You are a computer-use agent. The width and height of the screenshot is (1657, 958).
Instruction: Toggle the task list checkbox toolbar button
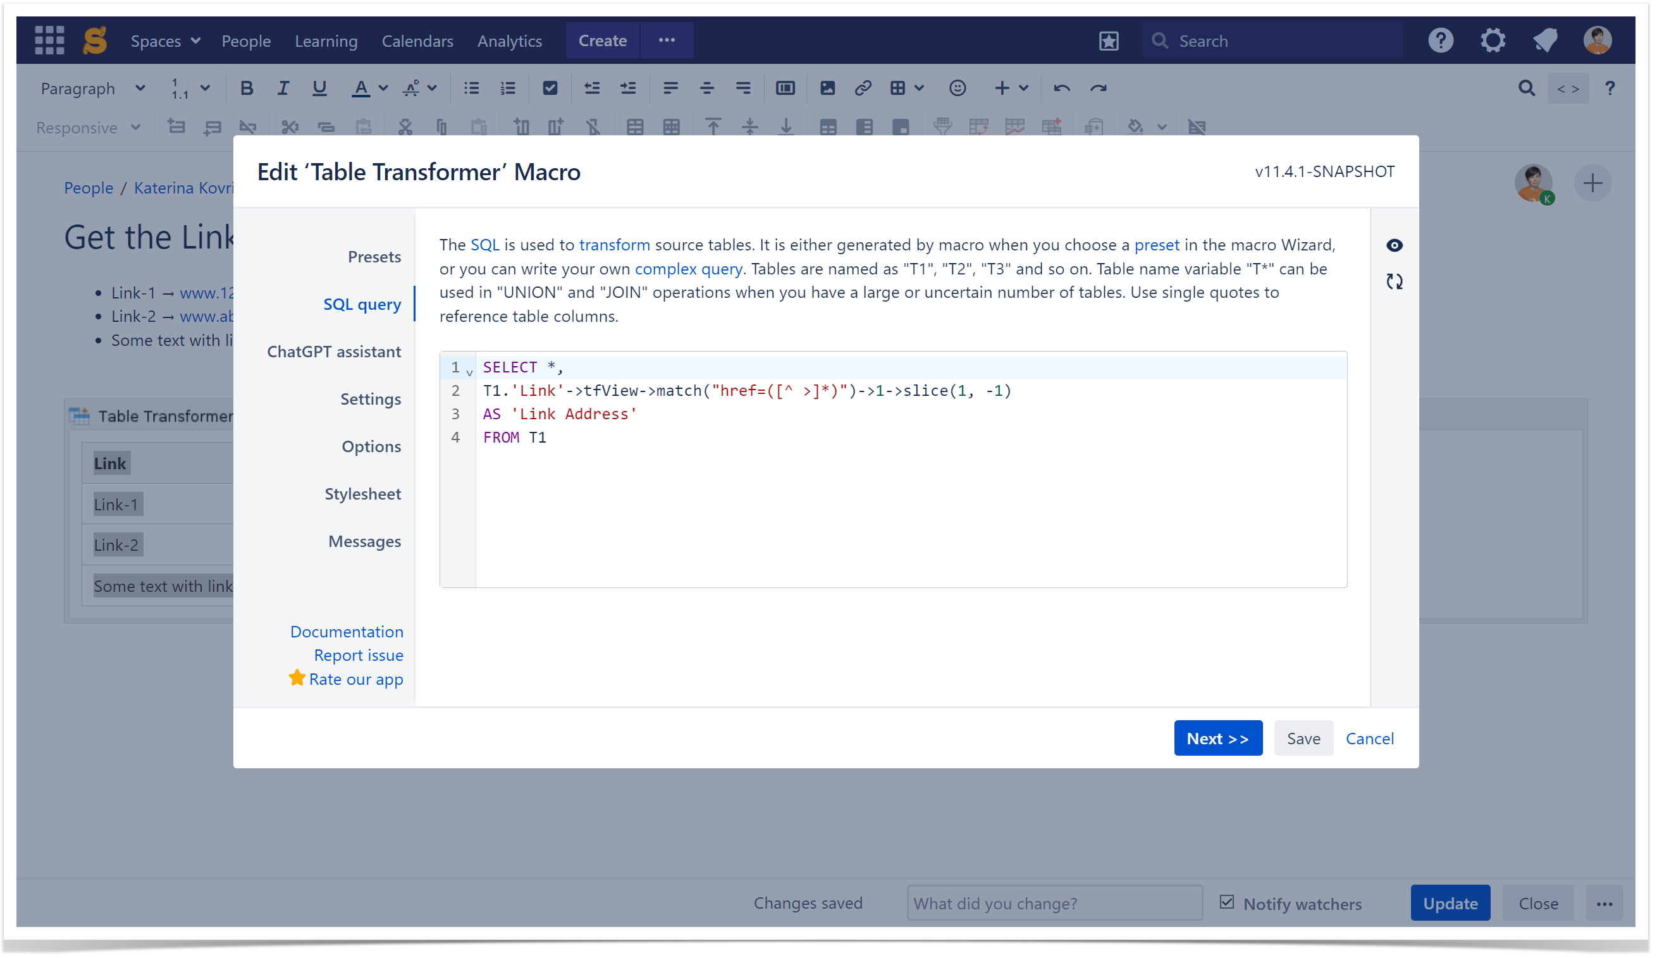(550, 88)
